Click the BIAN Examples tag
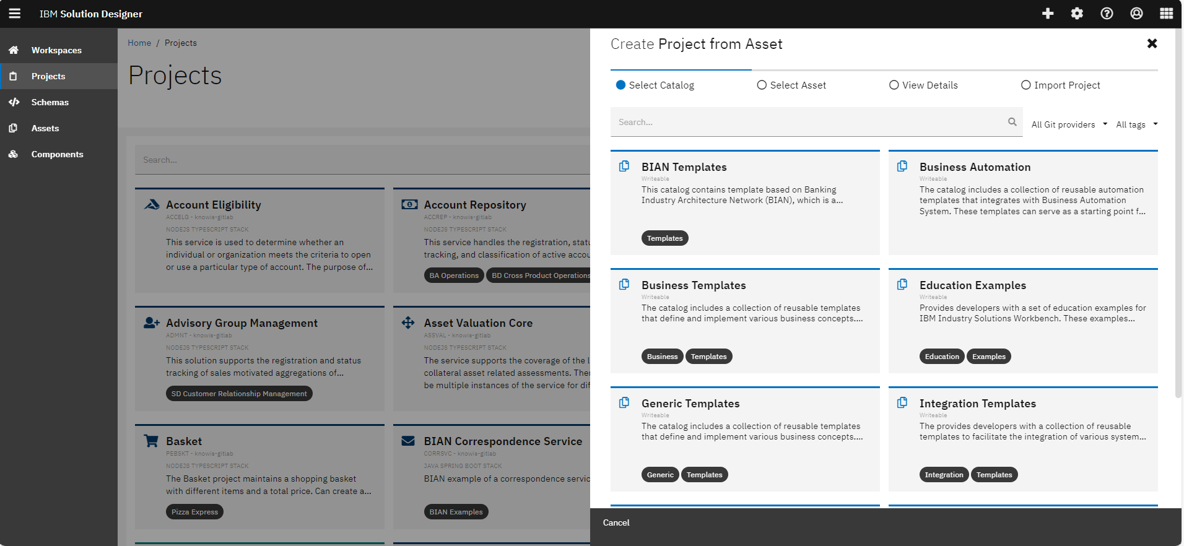The height and width of the screenshot is (546, 1184). tap(456, 512)
